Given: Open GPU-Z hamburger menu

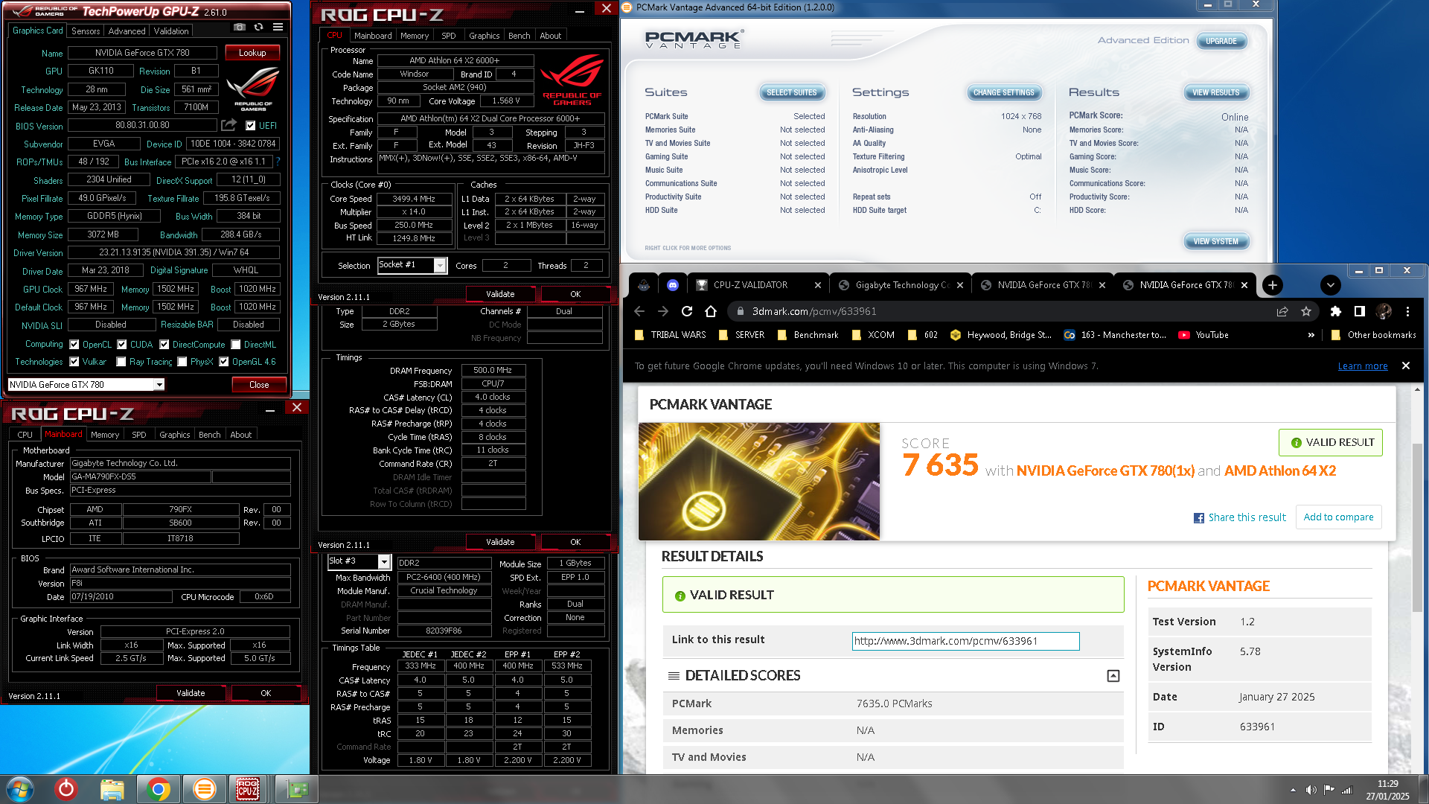Looking at the screenshot, I should click(278, 28).
